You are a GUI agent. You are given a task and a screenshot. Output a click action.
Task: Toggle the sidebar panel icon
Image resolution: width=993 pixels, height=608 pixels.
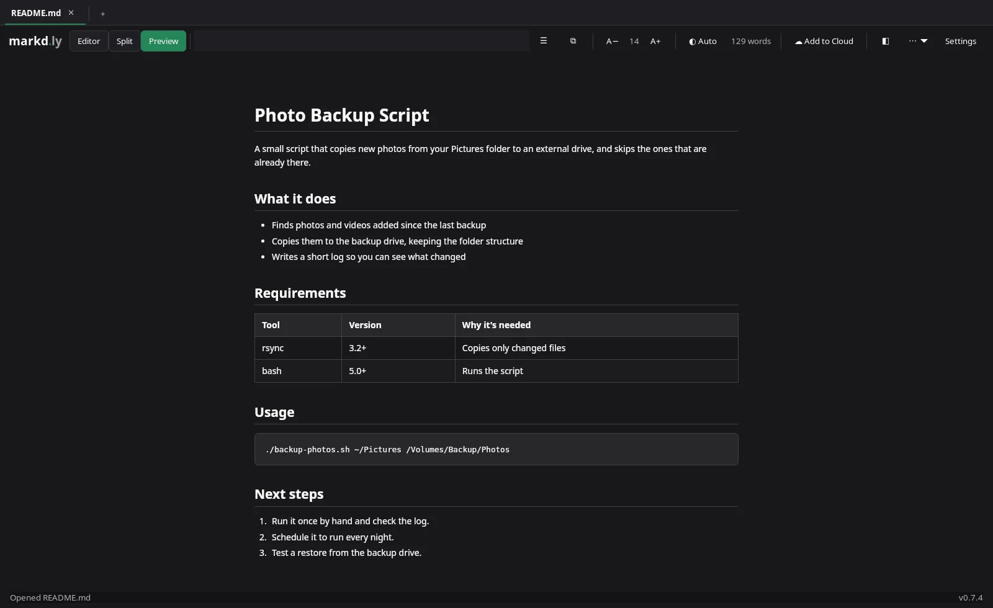(886, 41)
